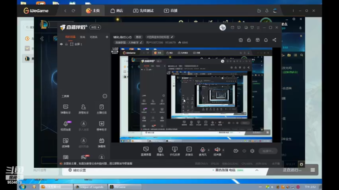Select the 全屏1 source row
This screenshot has height=190, width=339.
click(84, 44)
